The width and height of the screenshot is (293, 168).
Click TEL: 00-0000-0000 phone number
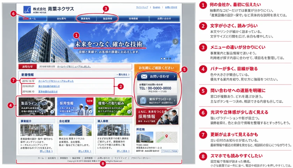point(155,88)
